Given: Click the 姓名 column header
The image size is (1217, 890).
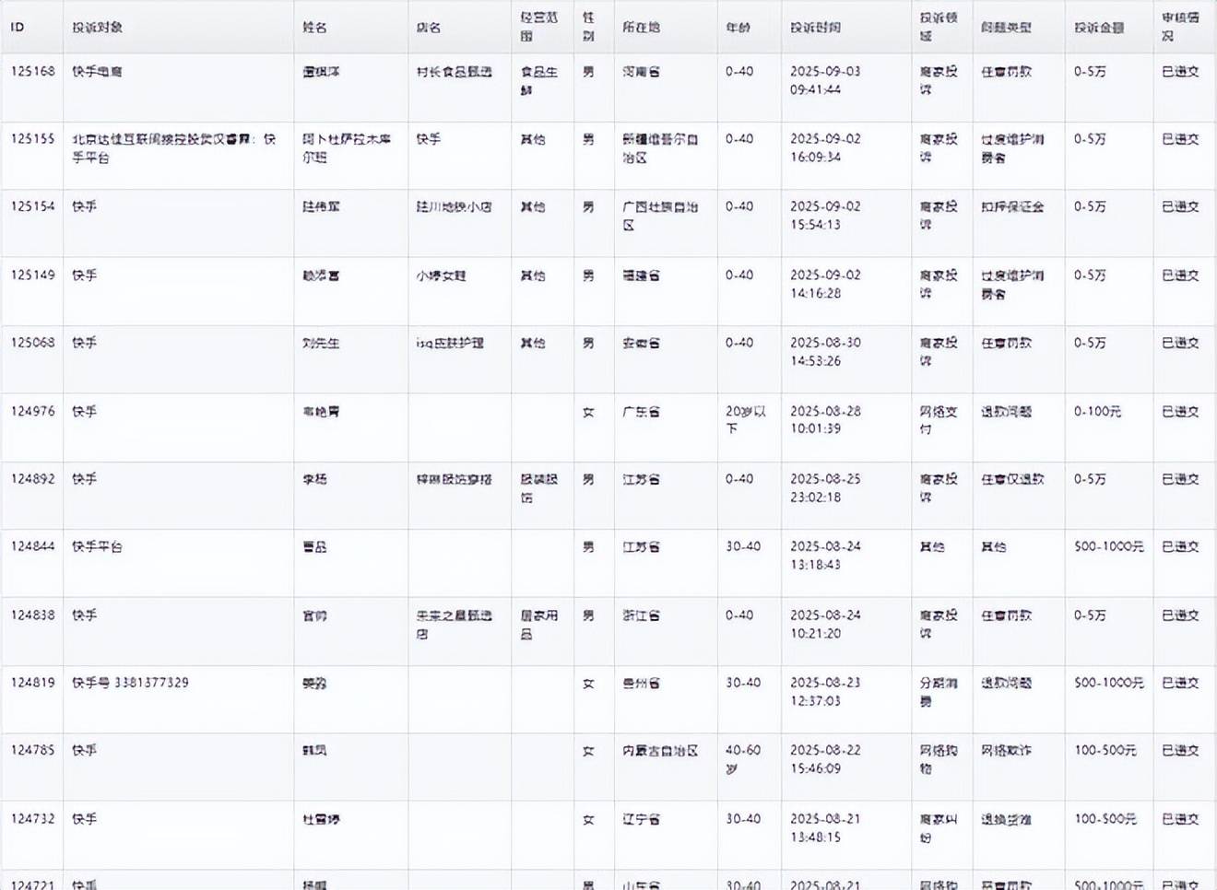Looking at the screenshot, I should click(x=315, y=27).
